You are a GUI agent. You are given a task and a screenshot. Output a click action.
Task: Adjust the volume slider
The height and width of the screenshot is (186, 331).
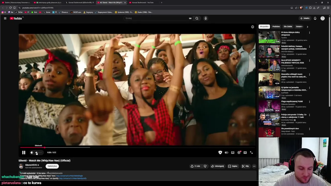click(38, 153)
